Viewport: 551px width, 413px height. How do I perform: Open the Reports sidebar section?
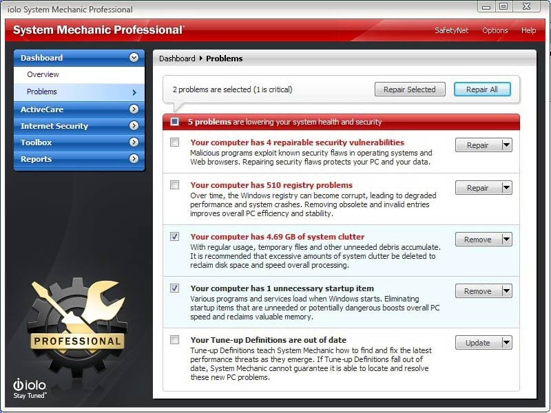pyautogui.click(x=79, y=159)
